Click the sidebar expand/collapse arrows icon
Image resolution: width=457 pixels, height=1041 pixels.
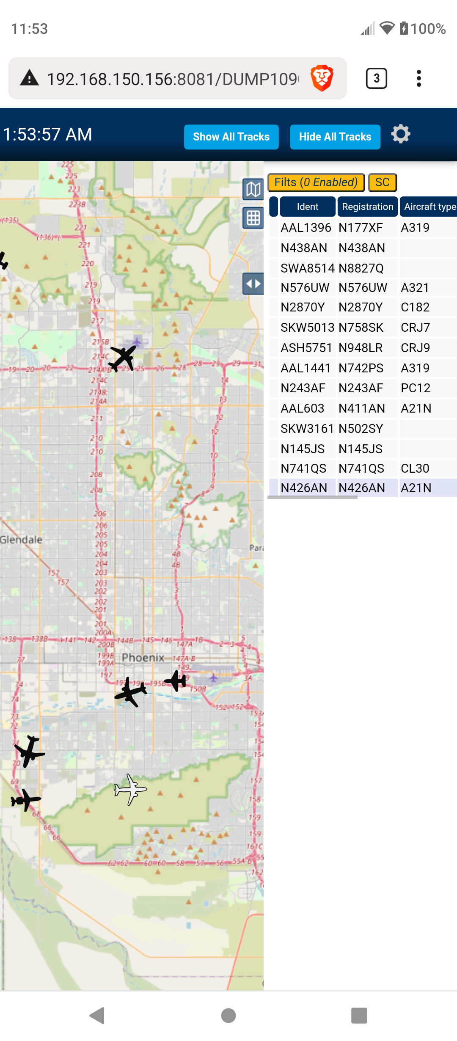pyautogui.click(x=253, y=284)
